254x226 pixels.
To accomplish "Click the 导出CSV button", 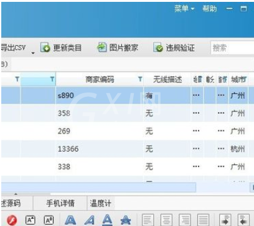I will point(14,48).
